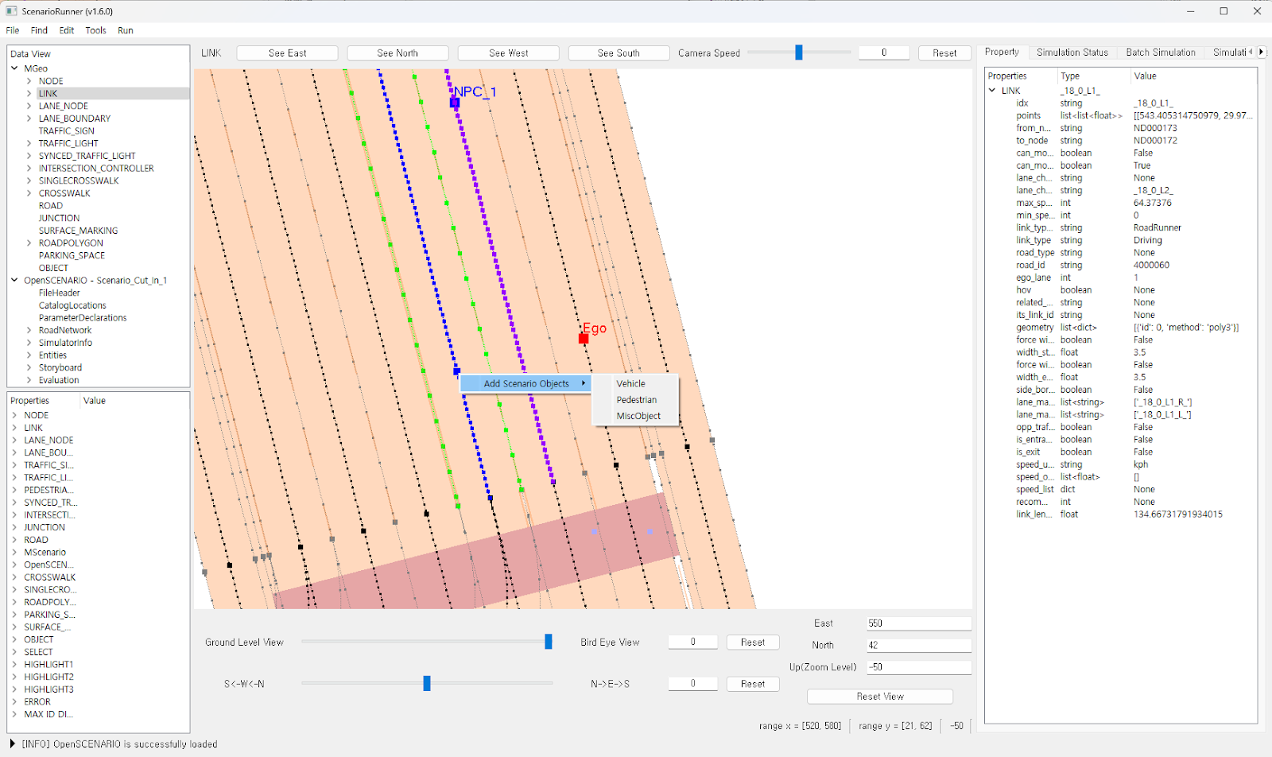This screenshot has height=757, width=1272.
Task: Click the ScenarioRunner title bar app icon
Action: coord(11,11)
